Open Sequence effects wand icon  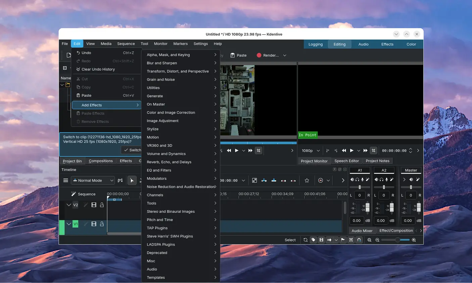click(74, 194)
